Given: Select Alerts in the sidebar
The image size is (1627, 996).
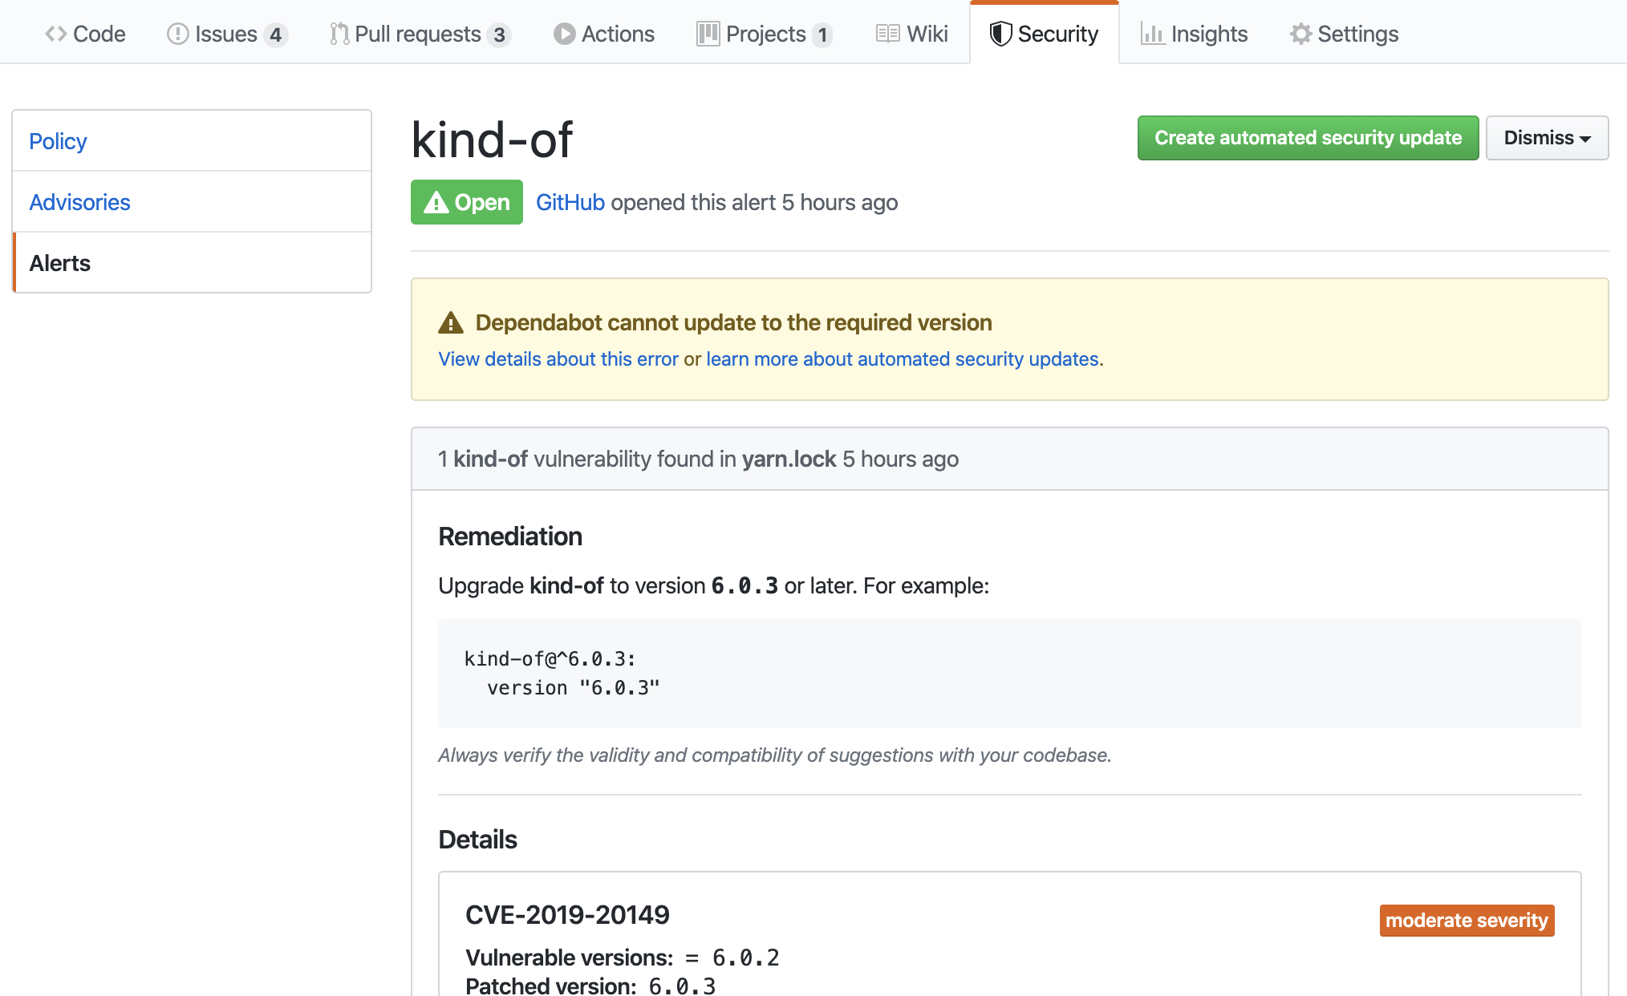Looking at the screenshot, I should [x=60, y=263].
